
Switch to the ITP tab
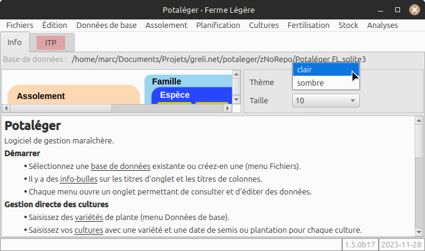[51, 43]
